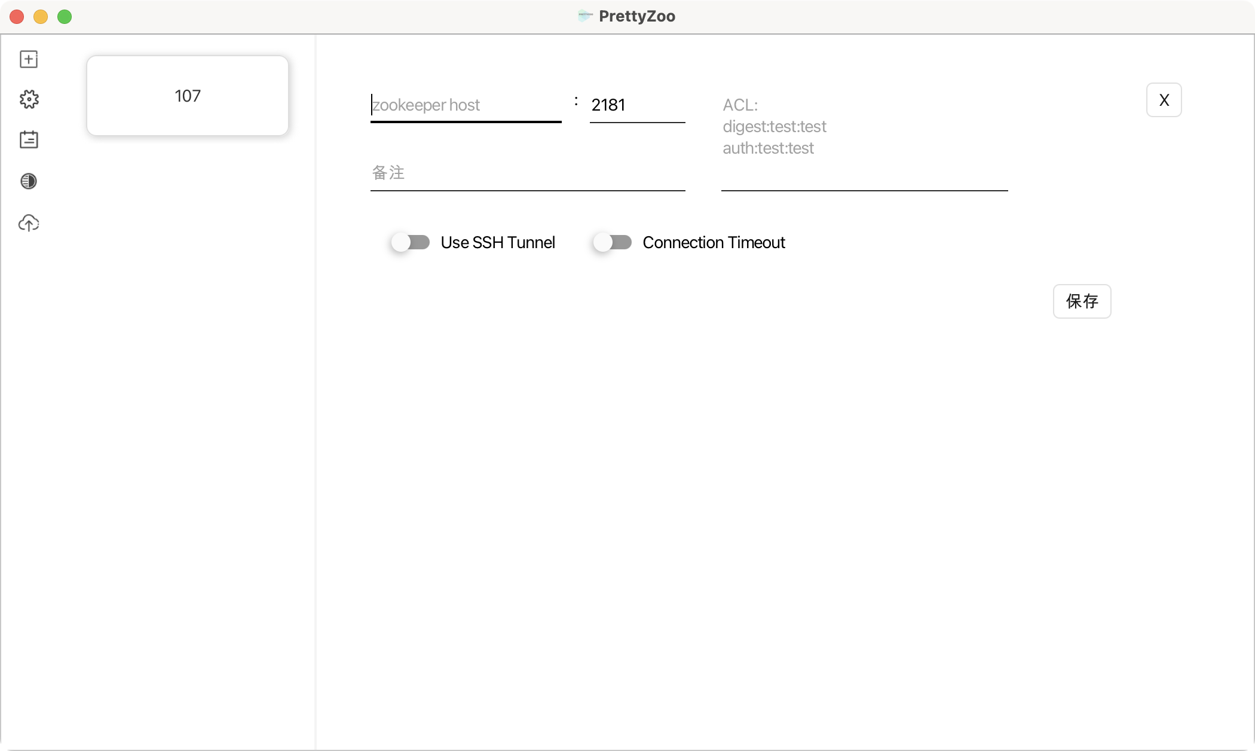Enable the Use SSH Tunnel switch
Screen dimensions: 1255x751
coord(411,242)
